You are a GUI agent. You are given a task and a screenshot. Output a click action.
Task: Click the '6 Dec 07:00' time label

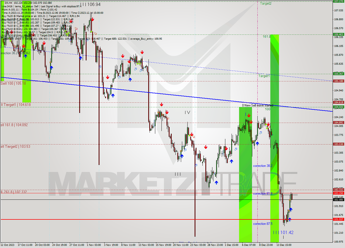click(x=249, y=245)
